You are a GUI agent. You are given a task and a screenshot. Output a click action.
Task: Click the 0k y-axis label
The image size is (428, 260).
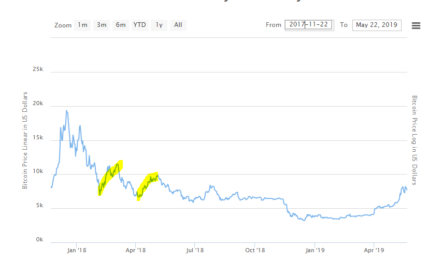tap(39, 239)
